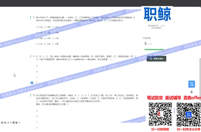The image size is (201, 132).
Task: Toggle the 中 Chinese/English input mode
Action: pyautogui.click(x=5, y=123)
